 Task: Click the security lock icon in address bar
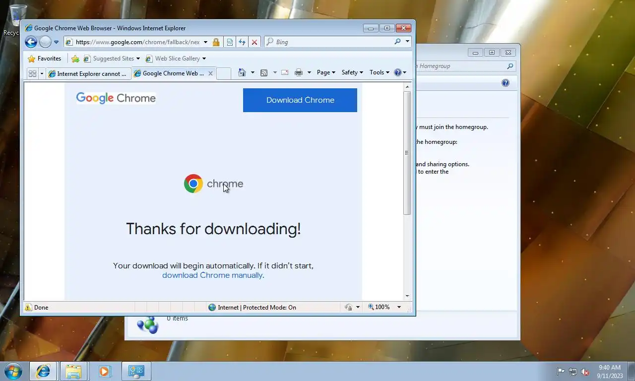tap(216, 42)
